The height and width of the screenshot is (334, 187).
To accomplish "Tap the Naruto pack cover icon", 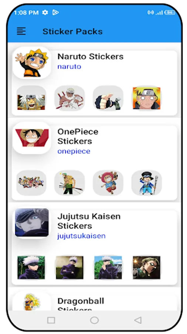I will [x=32, y=63].
